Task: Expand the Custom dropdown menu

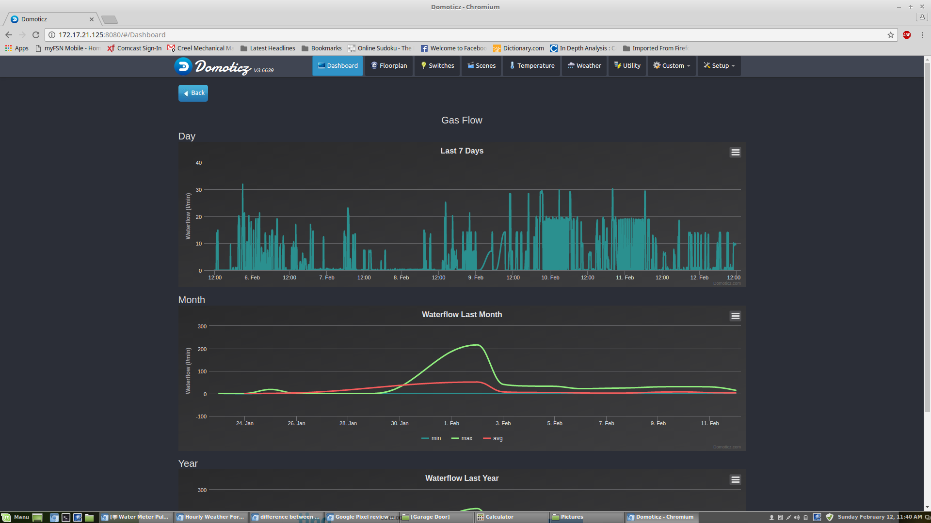Action: [x=672, y=66]
